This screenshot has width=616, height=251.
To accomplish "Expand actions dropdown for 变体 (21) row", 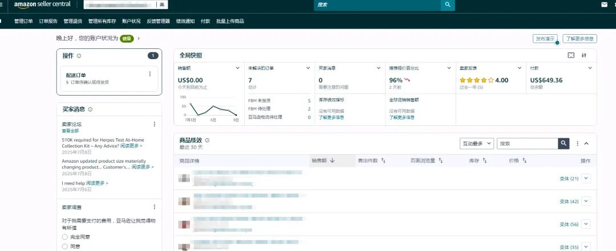I will click(x=586, y=179).
